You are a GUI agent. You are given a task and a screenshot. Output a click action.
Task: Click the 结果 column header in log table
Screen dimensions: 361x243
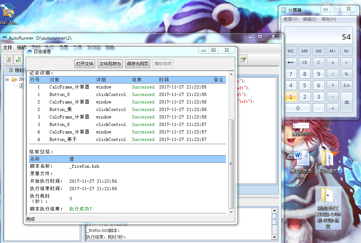(x=137, y=80)
